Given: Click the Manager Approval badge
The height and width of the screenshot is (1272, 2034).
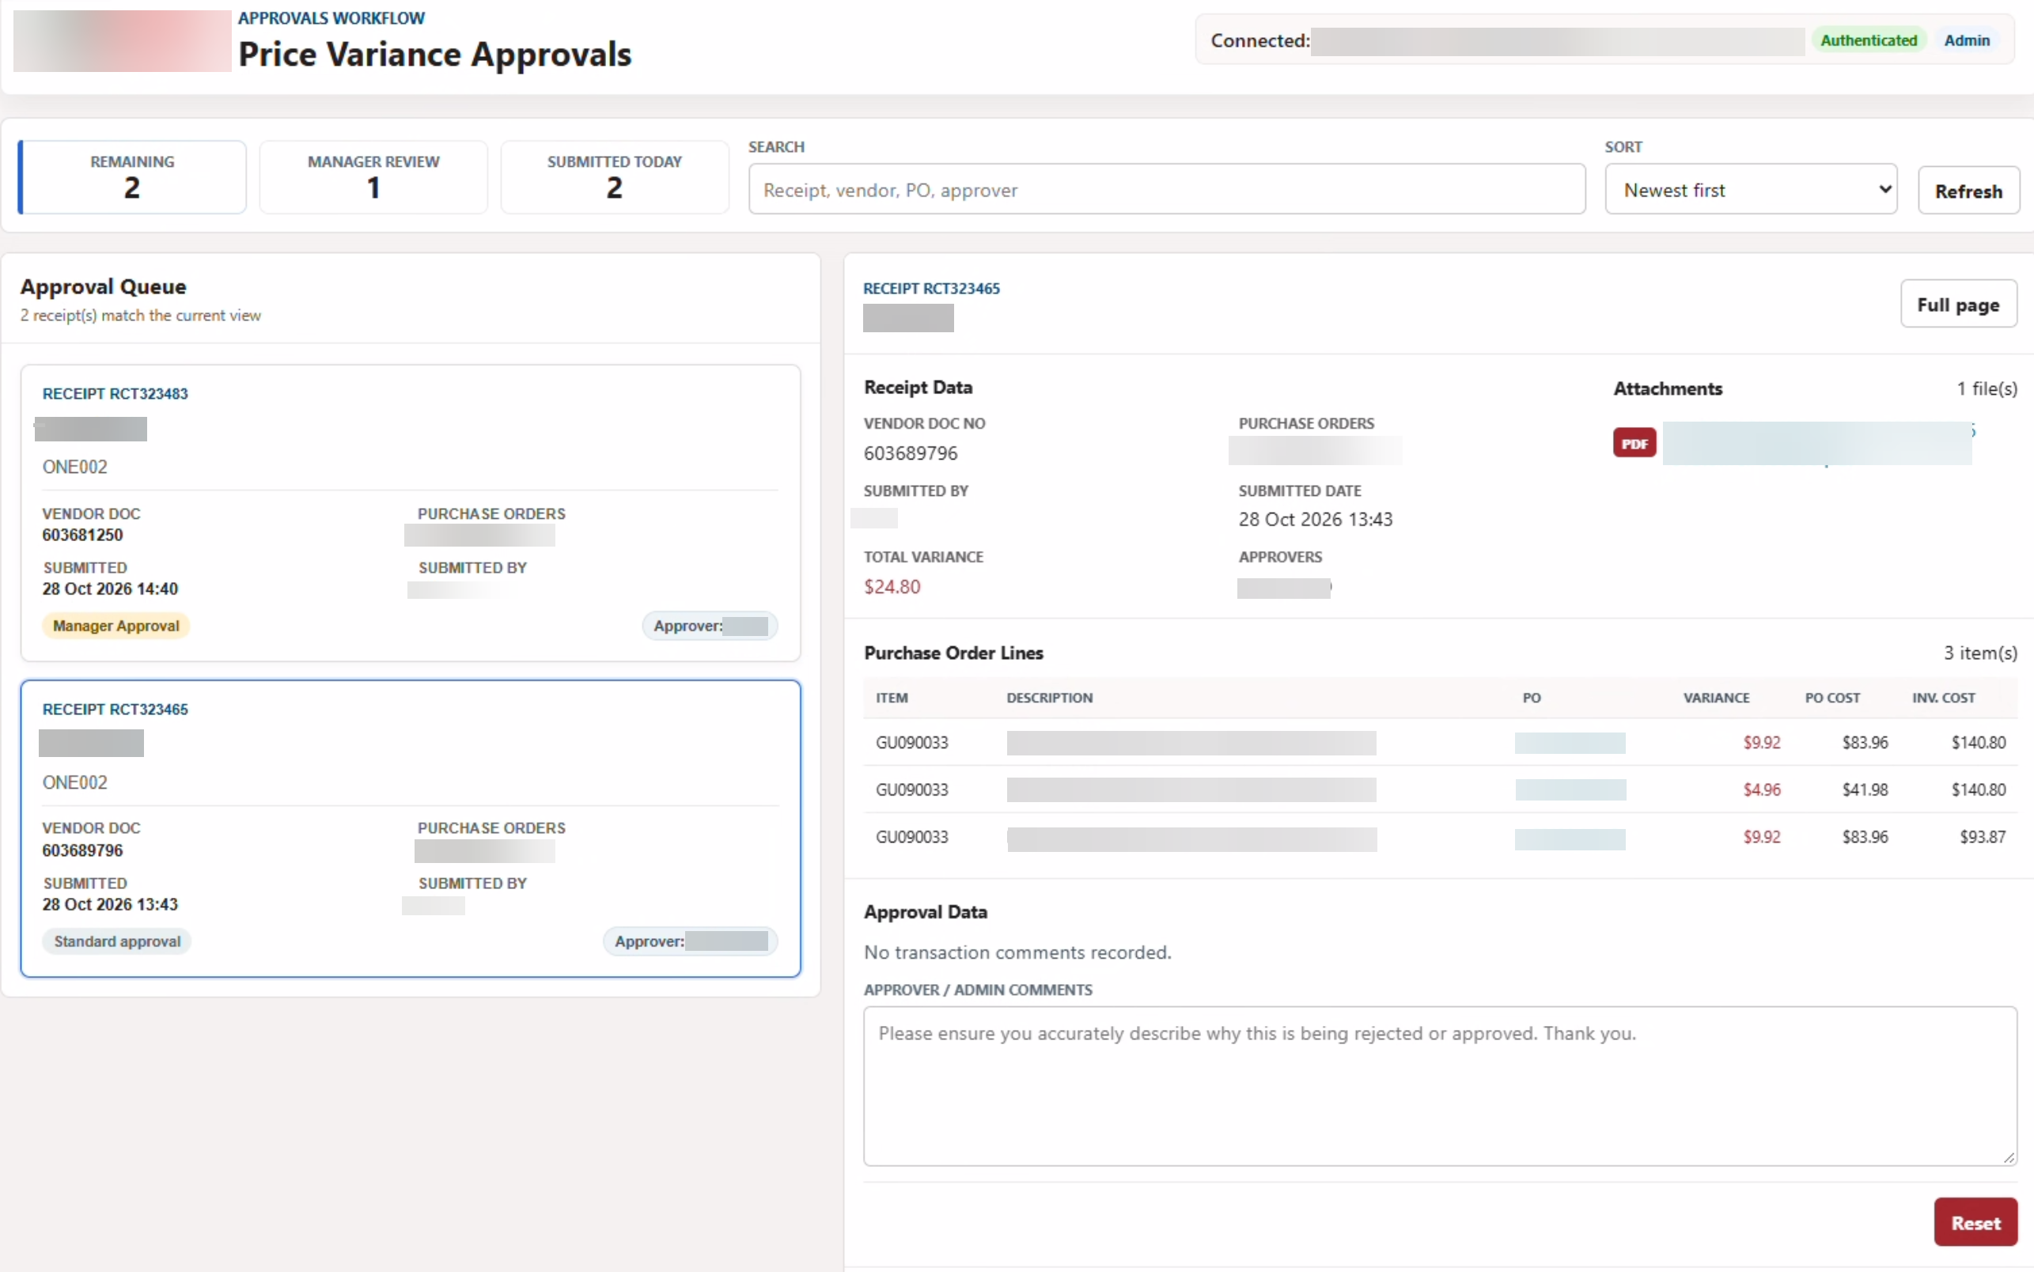Looking at the screenshot, I should click(x=116, y=626).
